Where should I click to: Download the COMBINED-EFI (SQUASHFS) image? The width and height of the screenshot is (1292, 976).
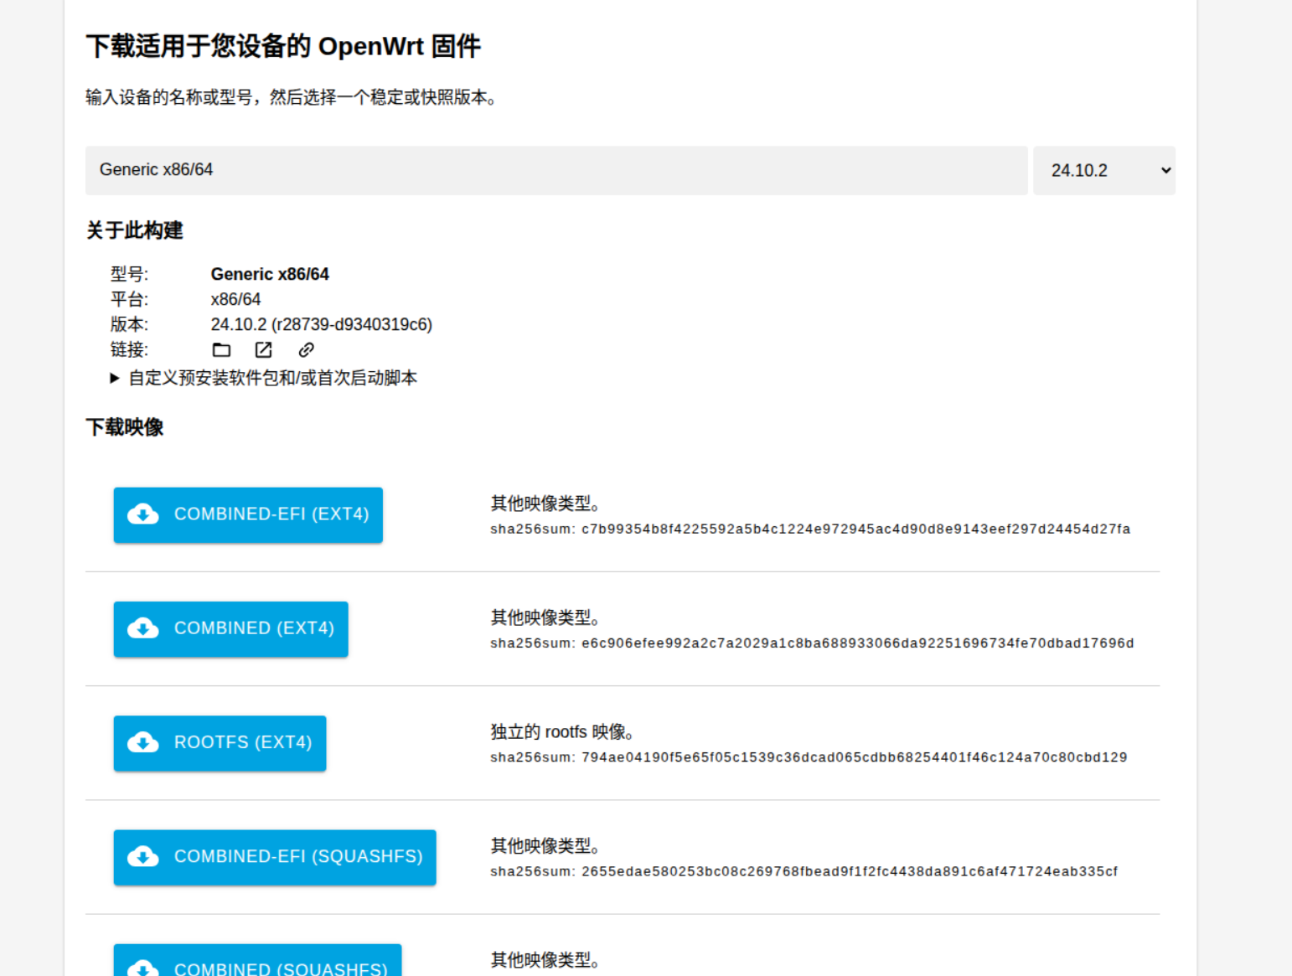pyautogui.click(x=297, y=856)
